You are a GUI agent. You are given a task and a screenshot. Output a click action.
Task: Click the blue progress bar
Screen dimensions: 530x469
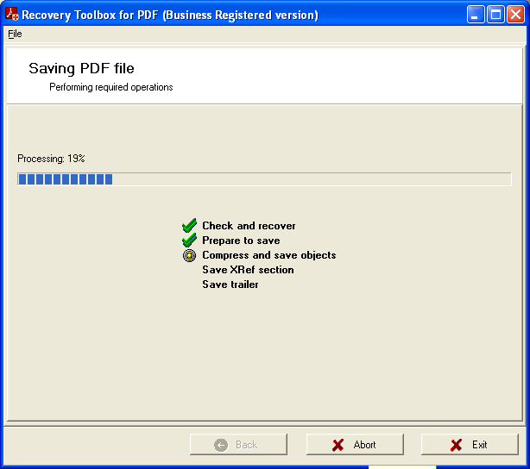point(264,179)
